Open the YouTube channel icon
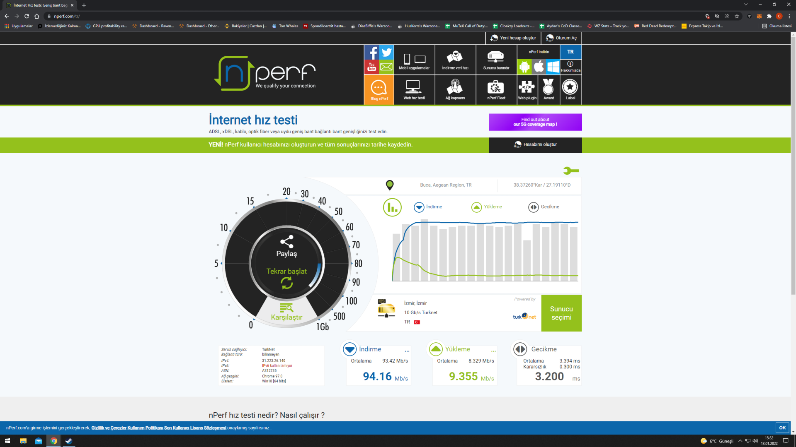The image size is (796, 447). pos(371,67)
